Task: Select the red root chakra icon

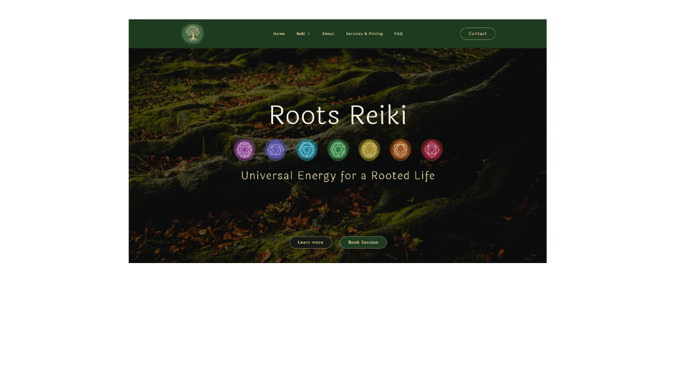Action: [431, 150]
